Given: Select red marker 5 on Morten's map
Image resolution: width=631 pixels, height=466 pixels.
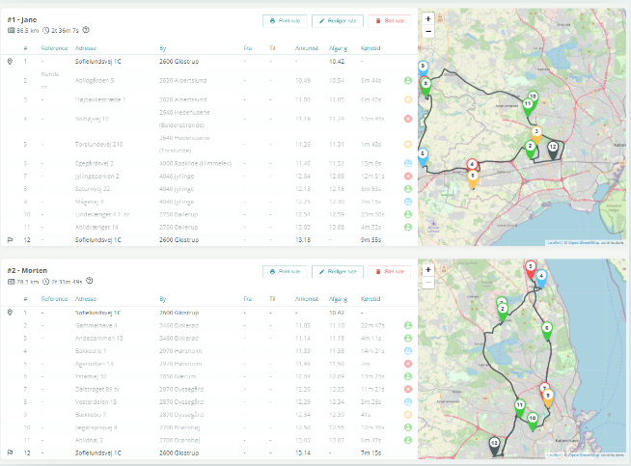Looking at the screenshot, I should point(530,268).
